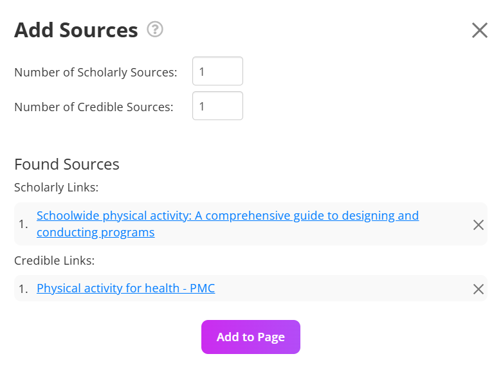Click empty space in the scholarly source row
The image size is (503, 381).
click(x=322, y=233)
